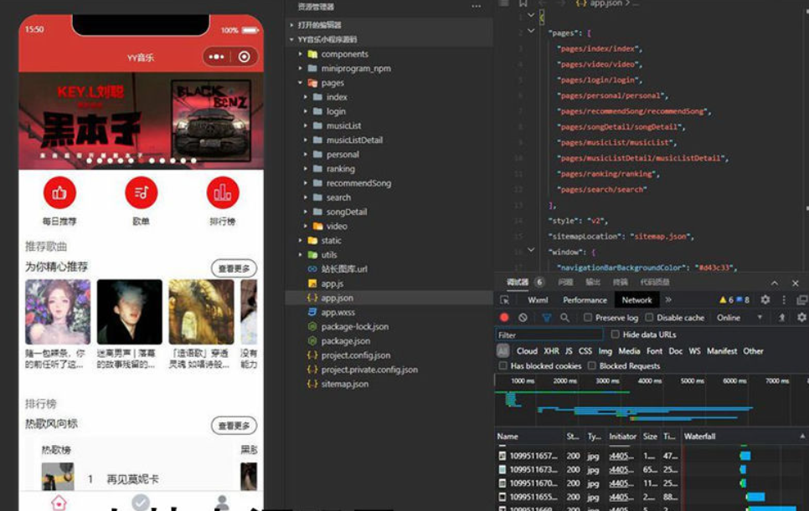Image resolution: width=809 pixels, height=511 pixels.
Task: Clear the network log
Action: pos(523,317)
